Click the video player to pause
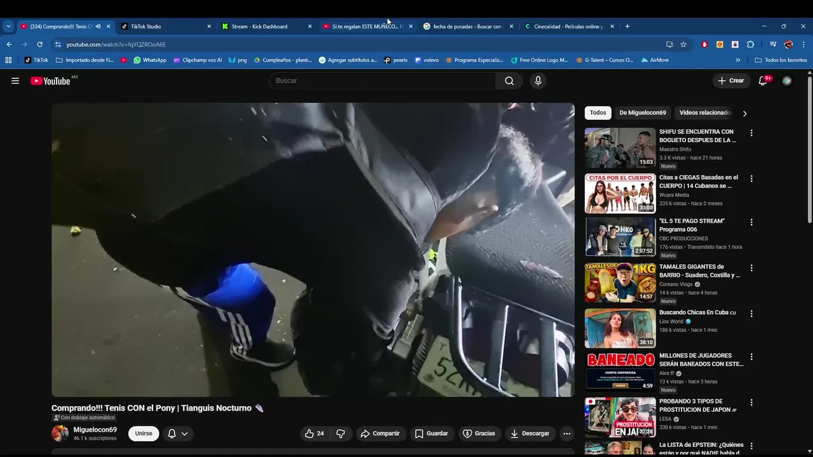This screenshot has width=813, height=457. click(x=313, y=250)
